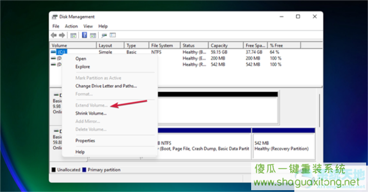
Task: Sort by File System column header
Action: click(165, 46)
